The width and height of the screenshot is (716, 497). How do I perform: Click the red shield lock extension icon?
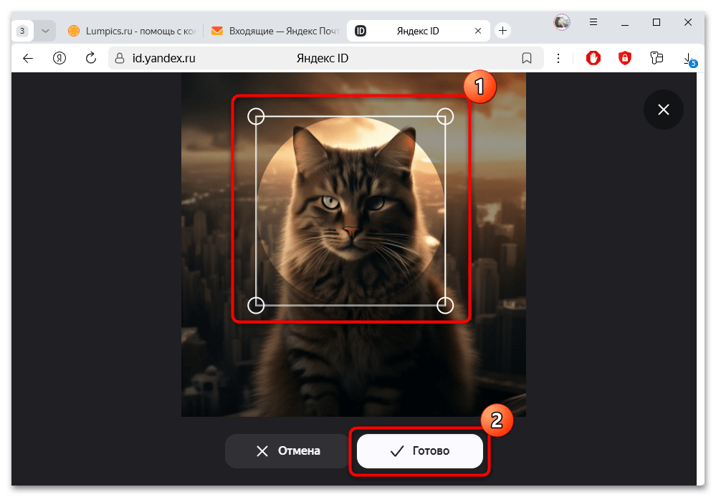tap(625, 58)
